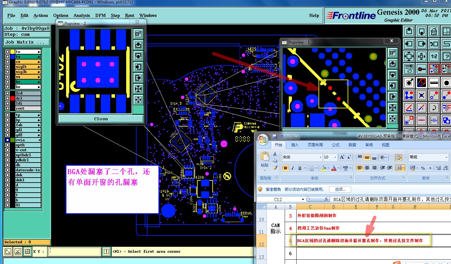Click the 1:2 zoom scale icon
The image size is (451, 264).
(434, 56)
